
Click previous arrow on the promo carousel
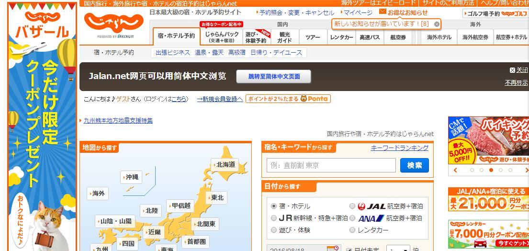click(x=455, y=170)
